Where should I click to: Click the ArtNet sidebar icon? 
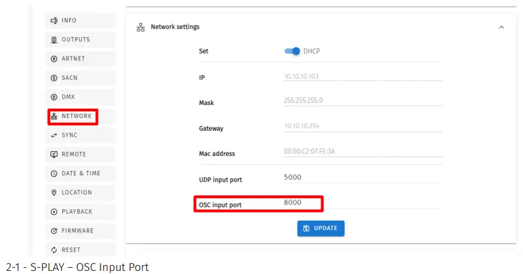54,59
